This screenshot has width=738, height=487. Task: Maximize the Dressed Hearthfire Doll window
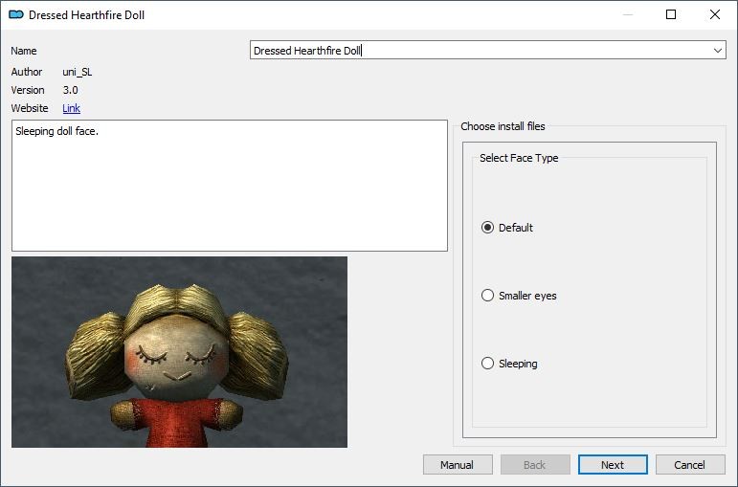pyautogui.click(x=671, y=14)
